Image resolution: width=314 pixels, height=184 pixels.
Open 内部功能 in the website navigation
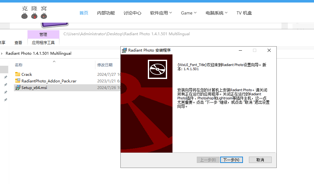[x=106, y=13]
